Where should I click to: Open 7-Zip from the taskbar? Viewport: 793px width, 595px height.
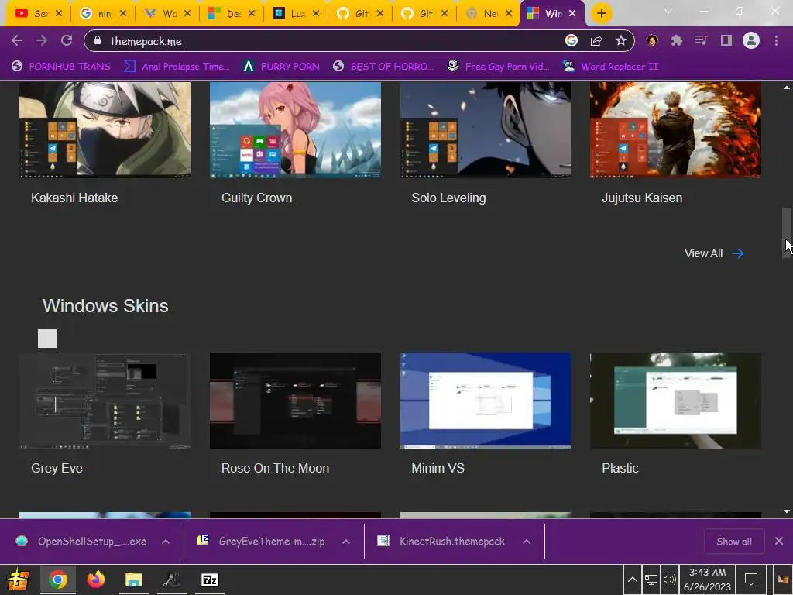209,580
